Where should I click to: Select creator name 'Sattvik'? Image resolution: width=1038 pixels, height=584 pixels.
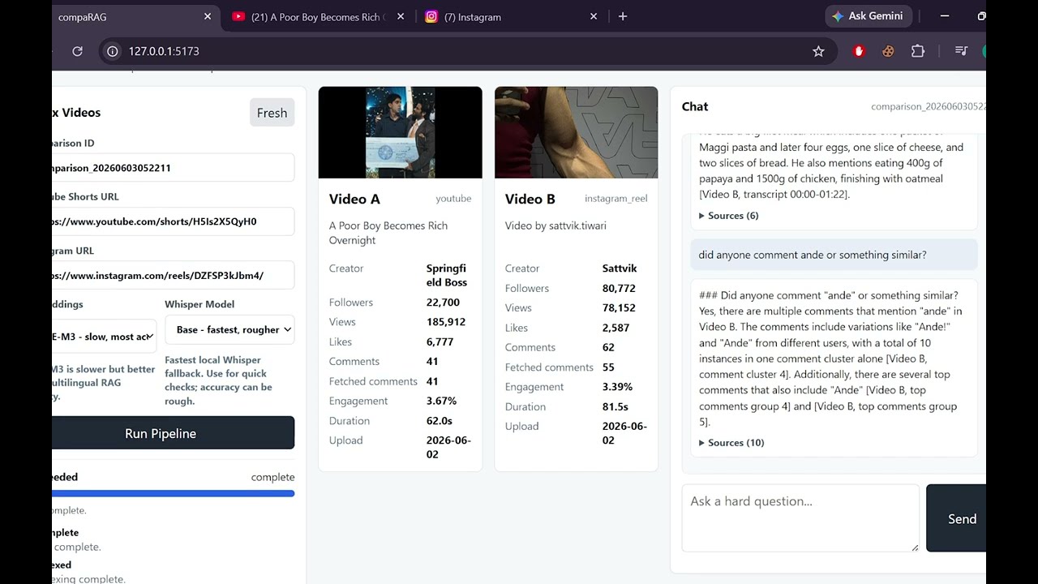click(620, 268)
